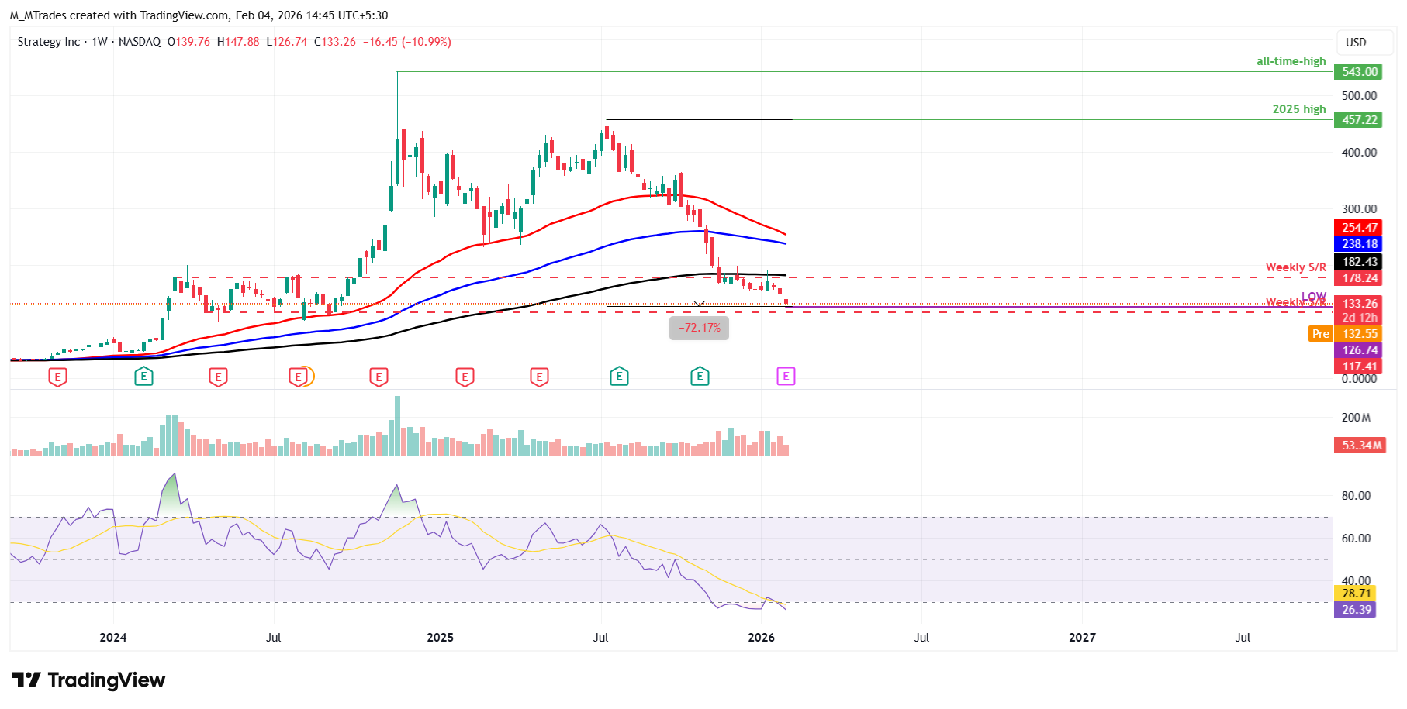Click the yellow 28.71 RSI average tag
This screenshot has width=1407, height=709.
1355,594
